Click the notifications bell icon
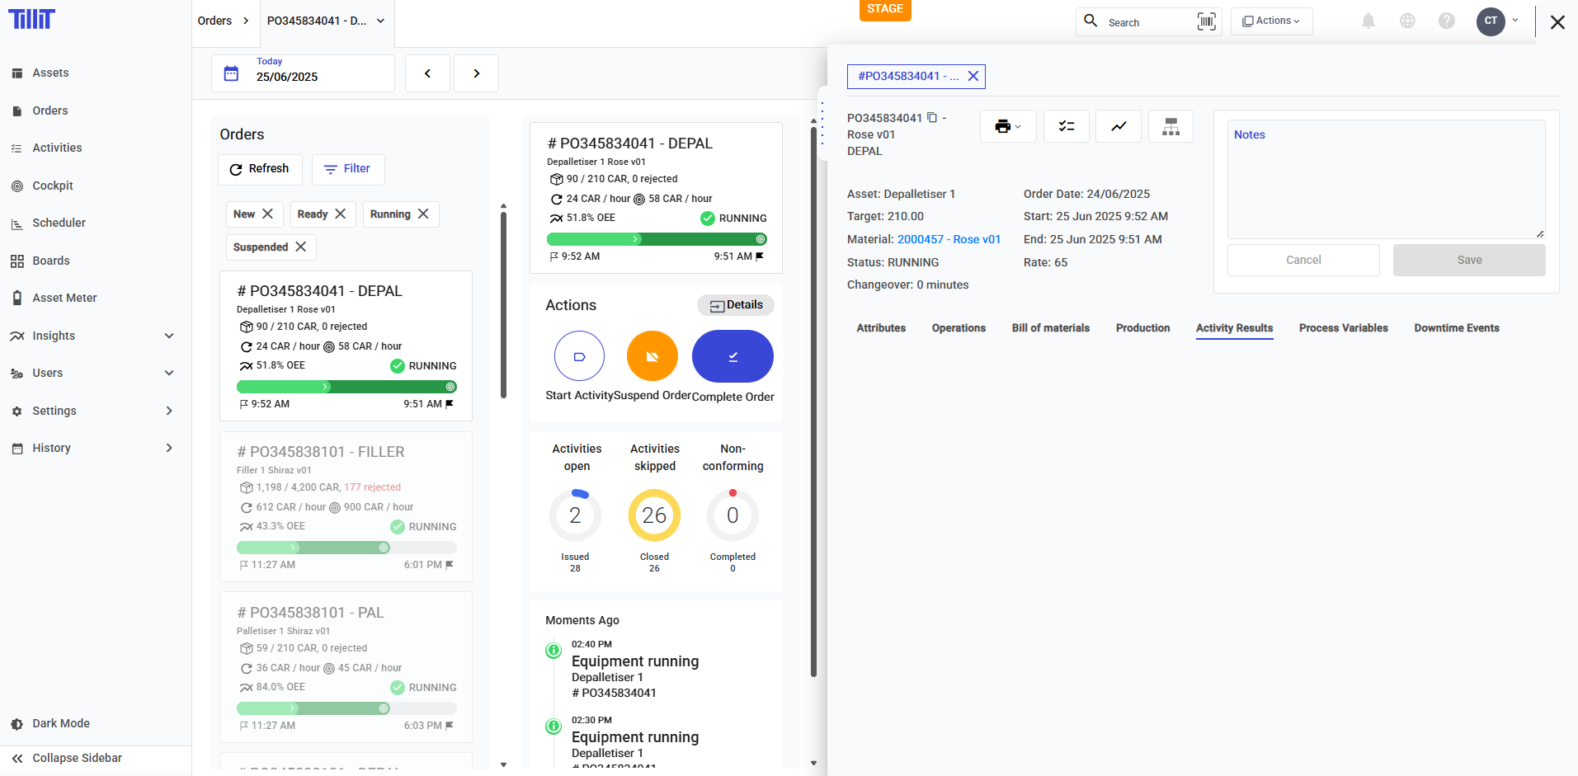Screen dimensions: 1578x776 pyautogui.click(x=1368, y=21)
